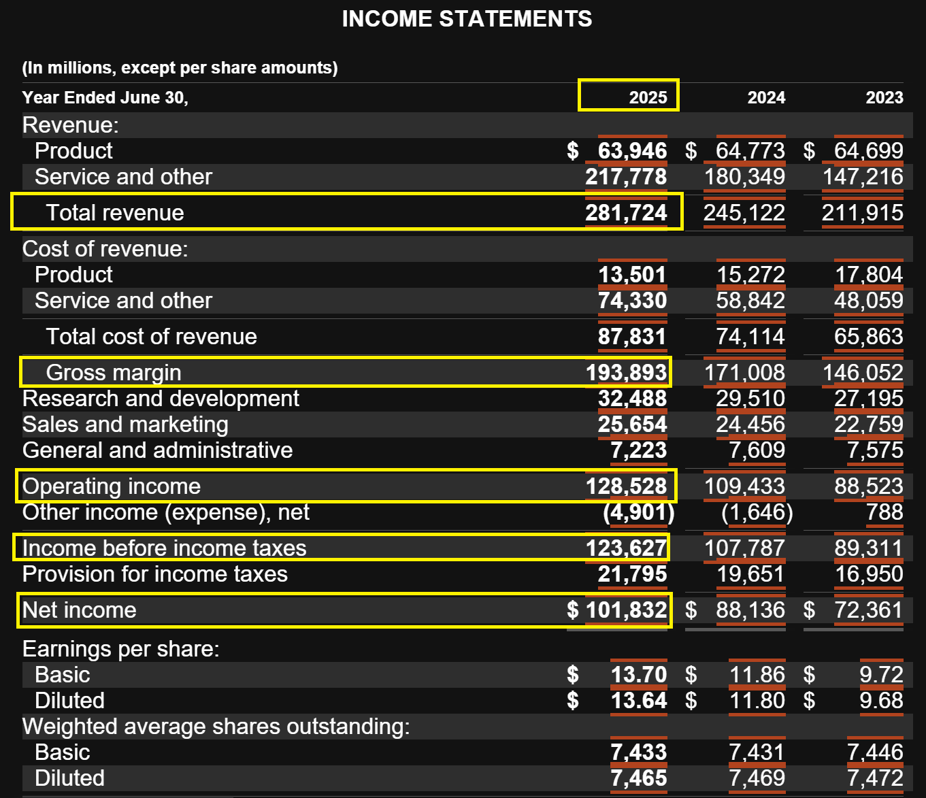The width and height of the screenshot is (926, 798).
Task: Click Total revenue value 245,122
Action: click(x=744, y=212)
